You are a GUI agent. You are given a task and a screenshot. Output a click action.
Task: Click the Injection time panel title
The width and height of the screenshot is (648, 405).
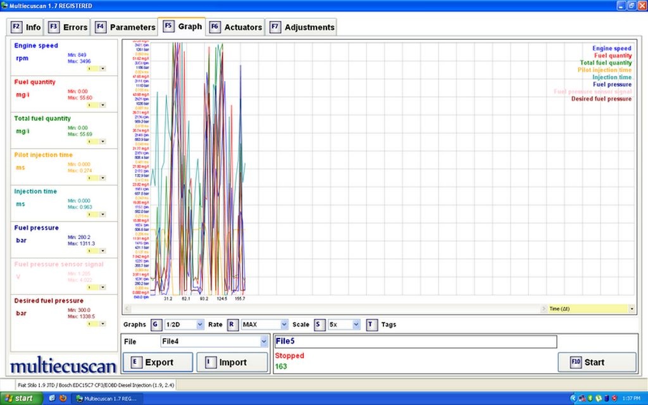pyautogui.click(x=35, y=191)
